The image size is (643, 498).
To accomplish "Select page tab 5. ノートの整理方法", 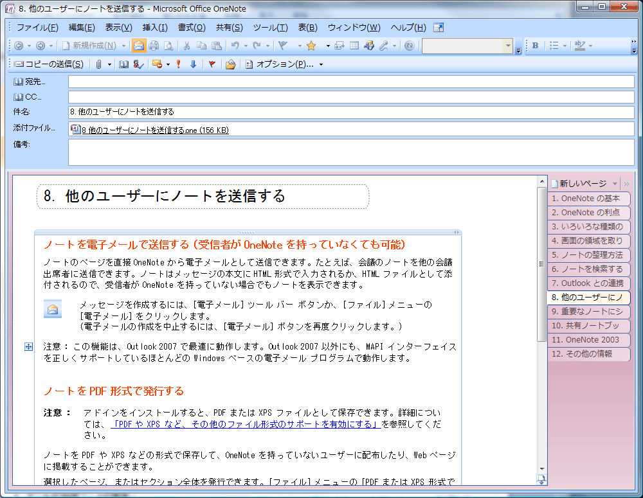I will click(588, 255).
